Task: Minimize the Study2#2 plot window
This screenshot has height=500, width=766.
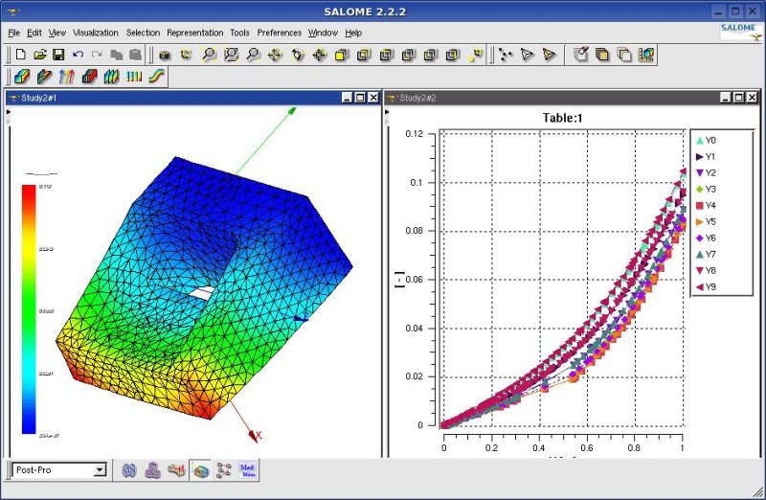Action: point(726,98)
